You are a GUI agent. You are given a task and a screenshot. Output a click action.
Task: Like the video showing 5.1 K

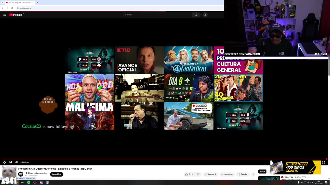point(189,174)
